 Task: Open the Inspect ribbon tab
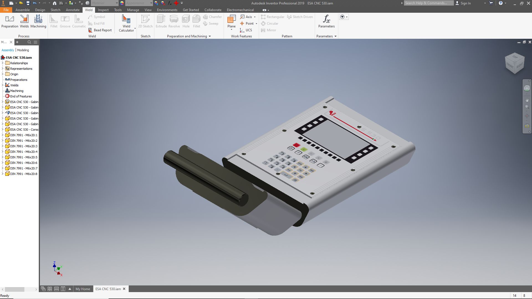pyautogui.click(x=103, y=10)
